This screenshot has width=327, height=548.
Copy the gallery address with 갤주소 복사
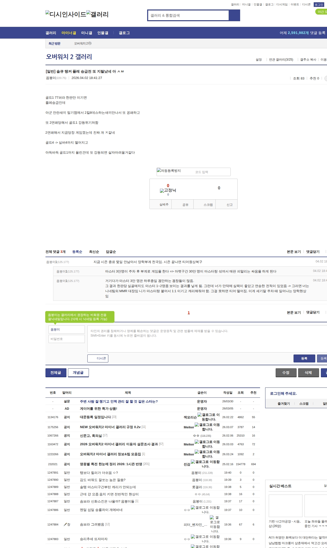pos(308,60)
